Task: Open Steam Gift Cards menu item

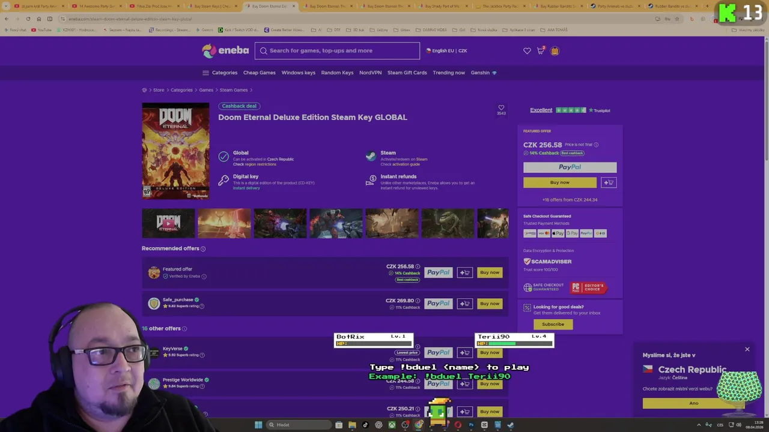Action: pyautogui.click(x=407, y=73)
